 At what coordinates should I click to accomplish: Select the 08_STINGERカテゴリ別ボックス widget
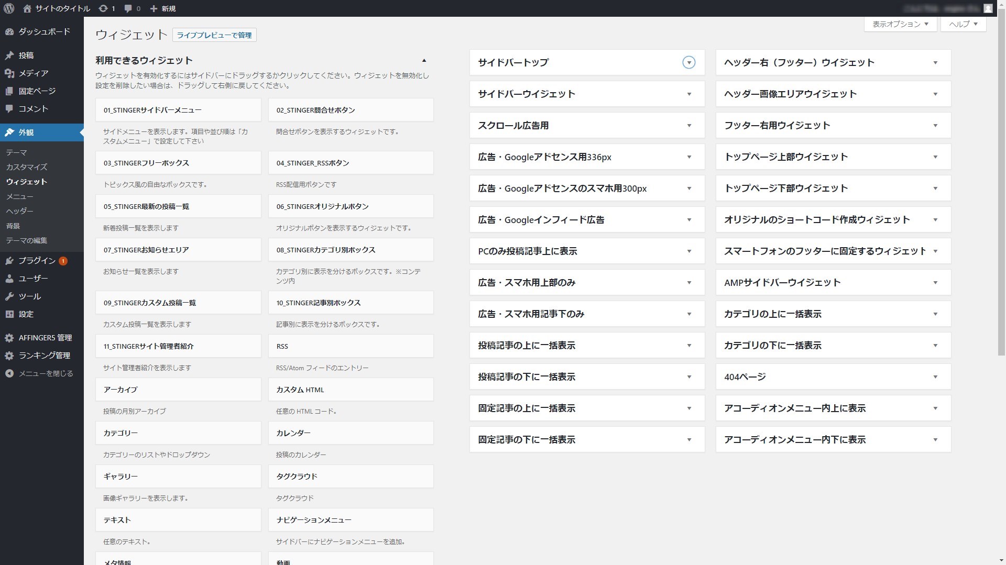click(351, 250)
